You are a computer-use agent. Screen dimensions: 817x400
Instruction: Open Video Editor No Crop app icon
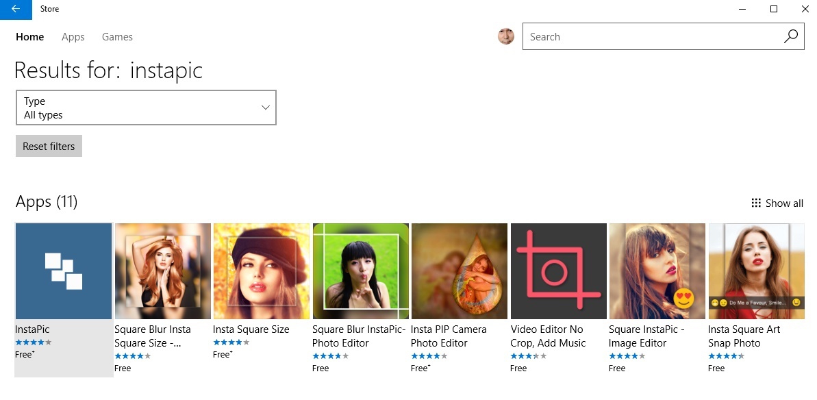[558, 271]
